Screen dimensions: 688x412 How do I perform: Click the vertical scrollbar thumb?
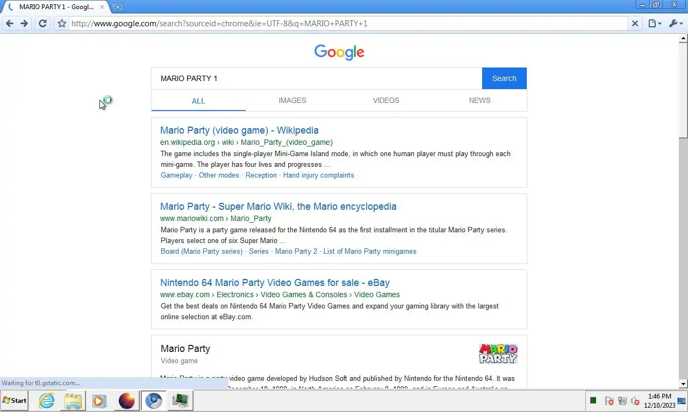tap(684, 90)
